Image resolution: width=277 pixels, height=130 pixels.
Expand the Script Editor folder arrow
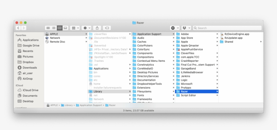tap(217, 95)
